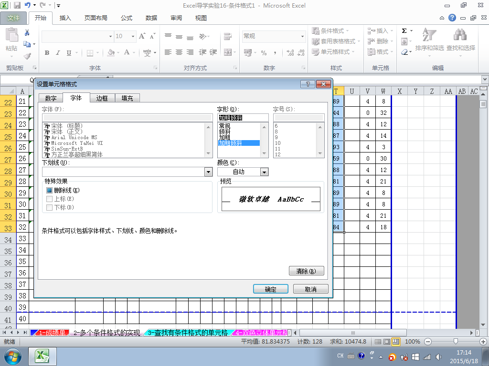Expand the 常规 number format dropdown
The image size is (489, 366).
(x=302, y=36)
